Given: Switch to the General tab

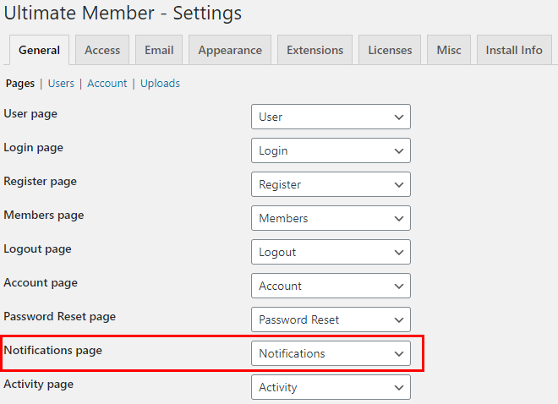Looking at the screenshot, I should tap(39, 50).
